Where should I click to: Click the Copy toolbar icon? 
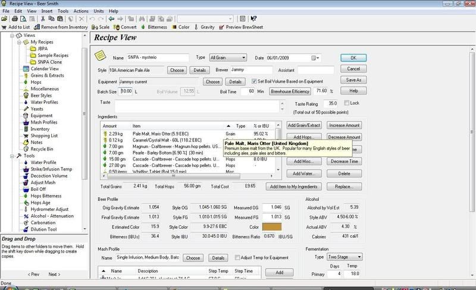(51, 19)
